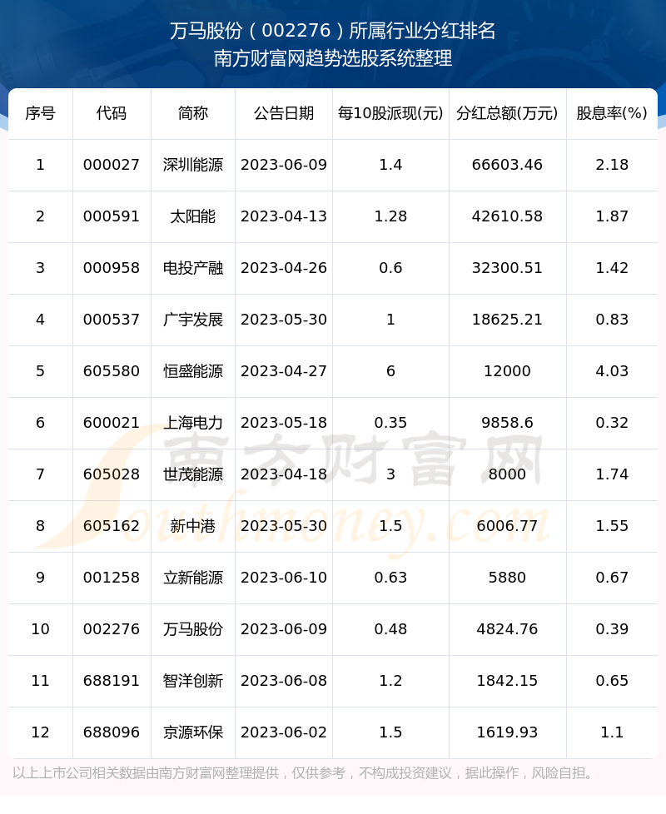Click the 广宇发展 stock name
Viewport: 666px width, 814px height.
(193, 320)
